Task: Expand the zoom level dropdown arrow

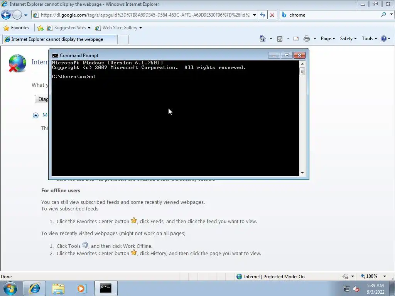Action: click(x=385, y=276)
